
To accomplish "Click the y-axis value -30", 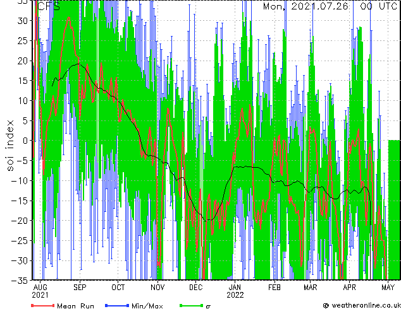I will pos(20,260).
